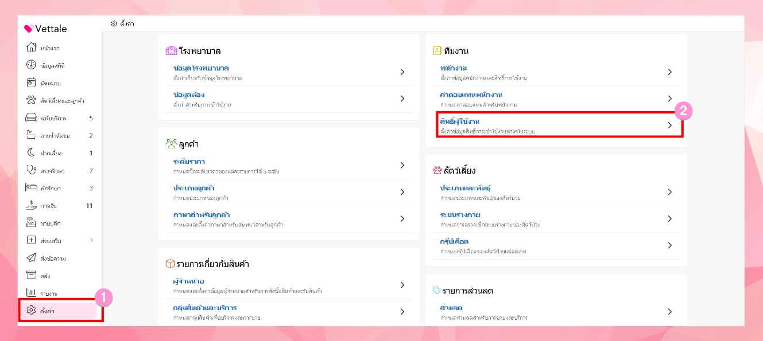This screenshot has height=341, width=763.
Task: Click the bathtub grooming icon
Action: [x=32, y=135]
